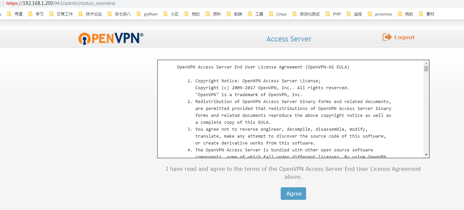Viewport: 464px width, 210px height.
Task: Open the 我的 bookmark folder next to proxmox
Action: coord(406,14)
